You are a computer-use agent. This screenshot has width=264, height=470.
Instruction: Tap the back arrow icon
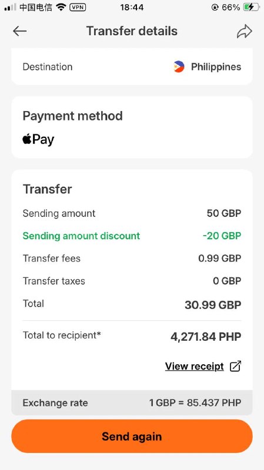click(x=20, y=31)
